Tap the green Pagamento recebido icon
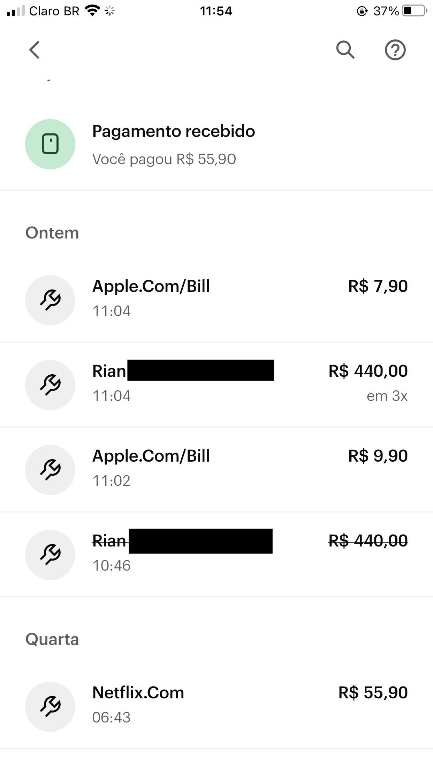The image size is (433, 771). pos(50,144)
